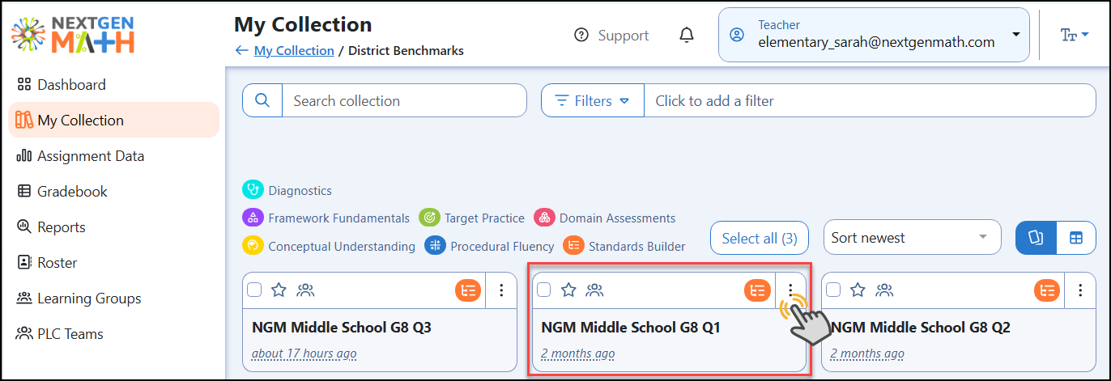The height and width of the screenshot is (381, 1111).
Task: Open the notifications bell
Action: click(x=687, y=35)
